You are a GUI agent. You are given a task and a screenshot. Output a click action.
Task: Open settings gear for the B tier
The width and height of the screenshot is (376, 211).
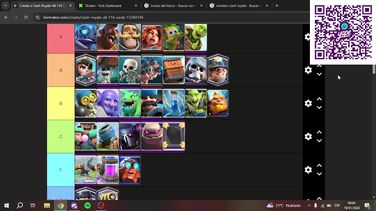308,103
